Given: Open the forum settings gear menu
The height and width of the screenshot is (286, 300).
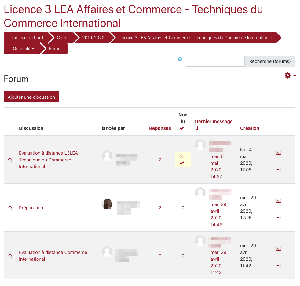Looking at the screenshot, I should point(290,75).
